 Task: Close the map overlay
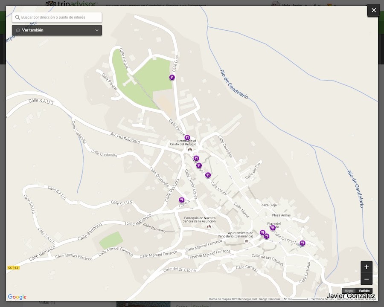tap(373, 10)
